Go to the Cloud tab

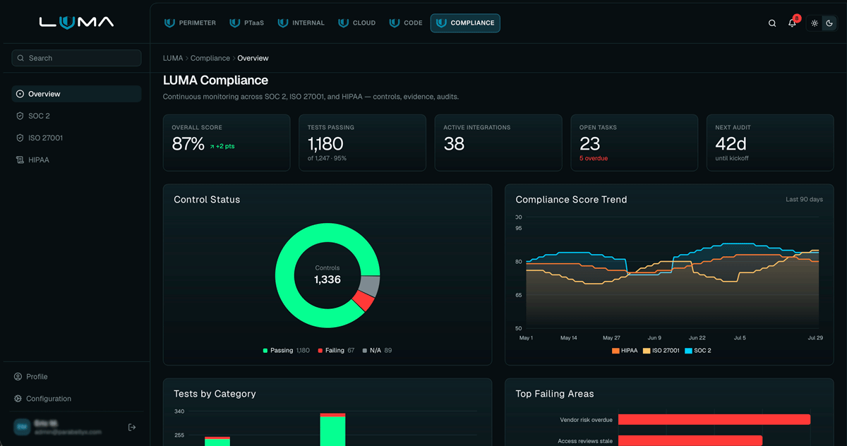click(x=357, y=23)
